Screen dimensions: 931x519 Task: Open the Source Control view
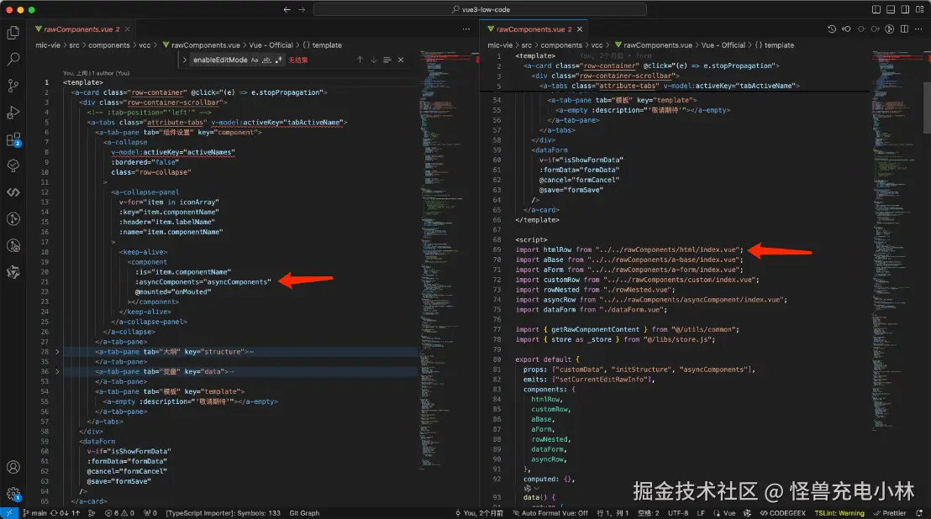[x=13, y=86]
